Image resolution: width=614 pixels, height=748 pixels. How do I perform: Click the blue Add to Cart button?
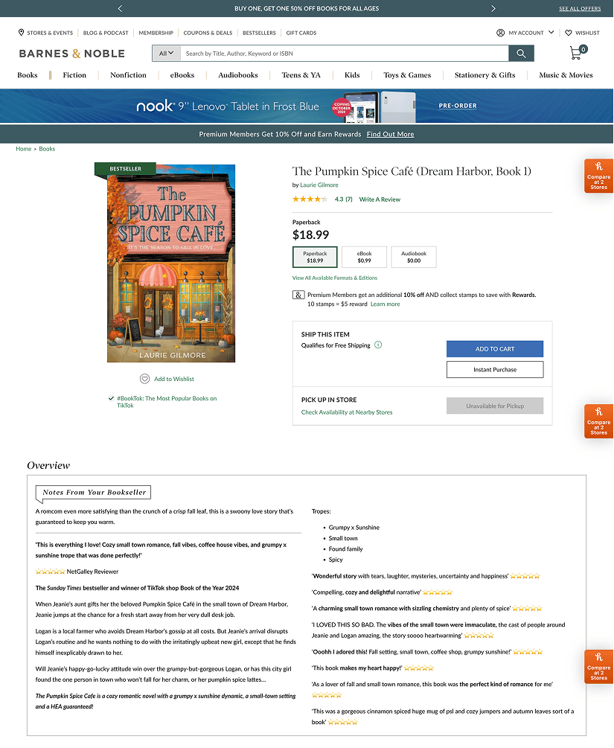pyautogui.click(x=495, y=349)
